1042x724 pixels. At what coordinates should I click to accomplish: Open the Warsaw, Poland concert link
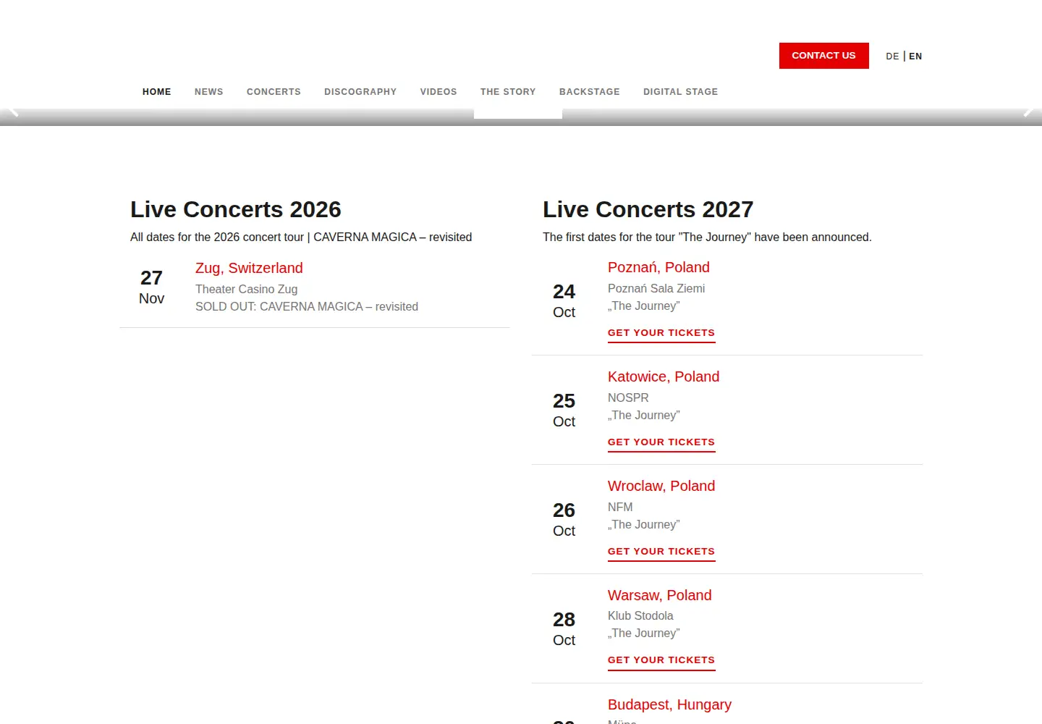(x=660, y=595)
